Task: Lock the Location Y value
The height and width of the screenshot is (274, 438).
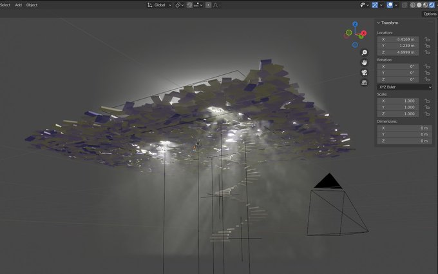Action: [x=427, y=46]
